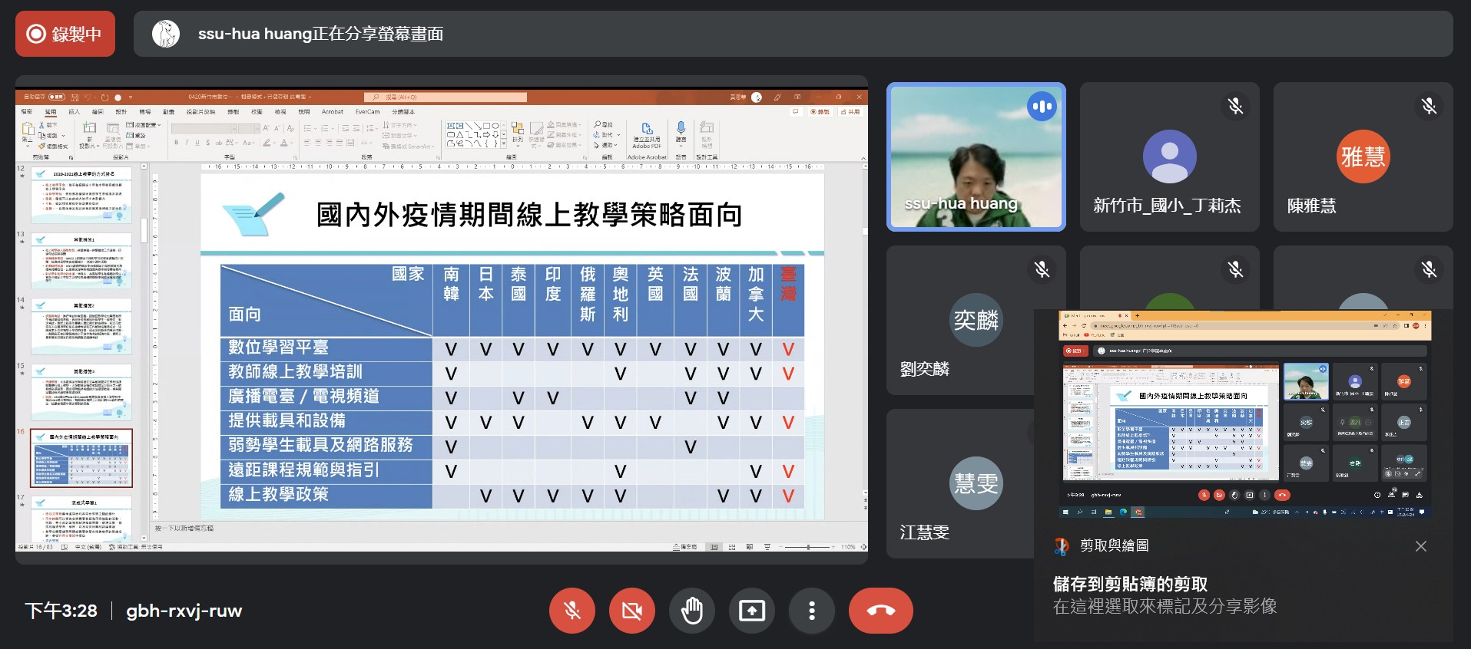Click the 錄製中 recording indicator
Image resolution: width=1471 pixels, height=649 pixels.
tap(65, 34)
